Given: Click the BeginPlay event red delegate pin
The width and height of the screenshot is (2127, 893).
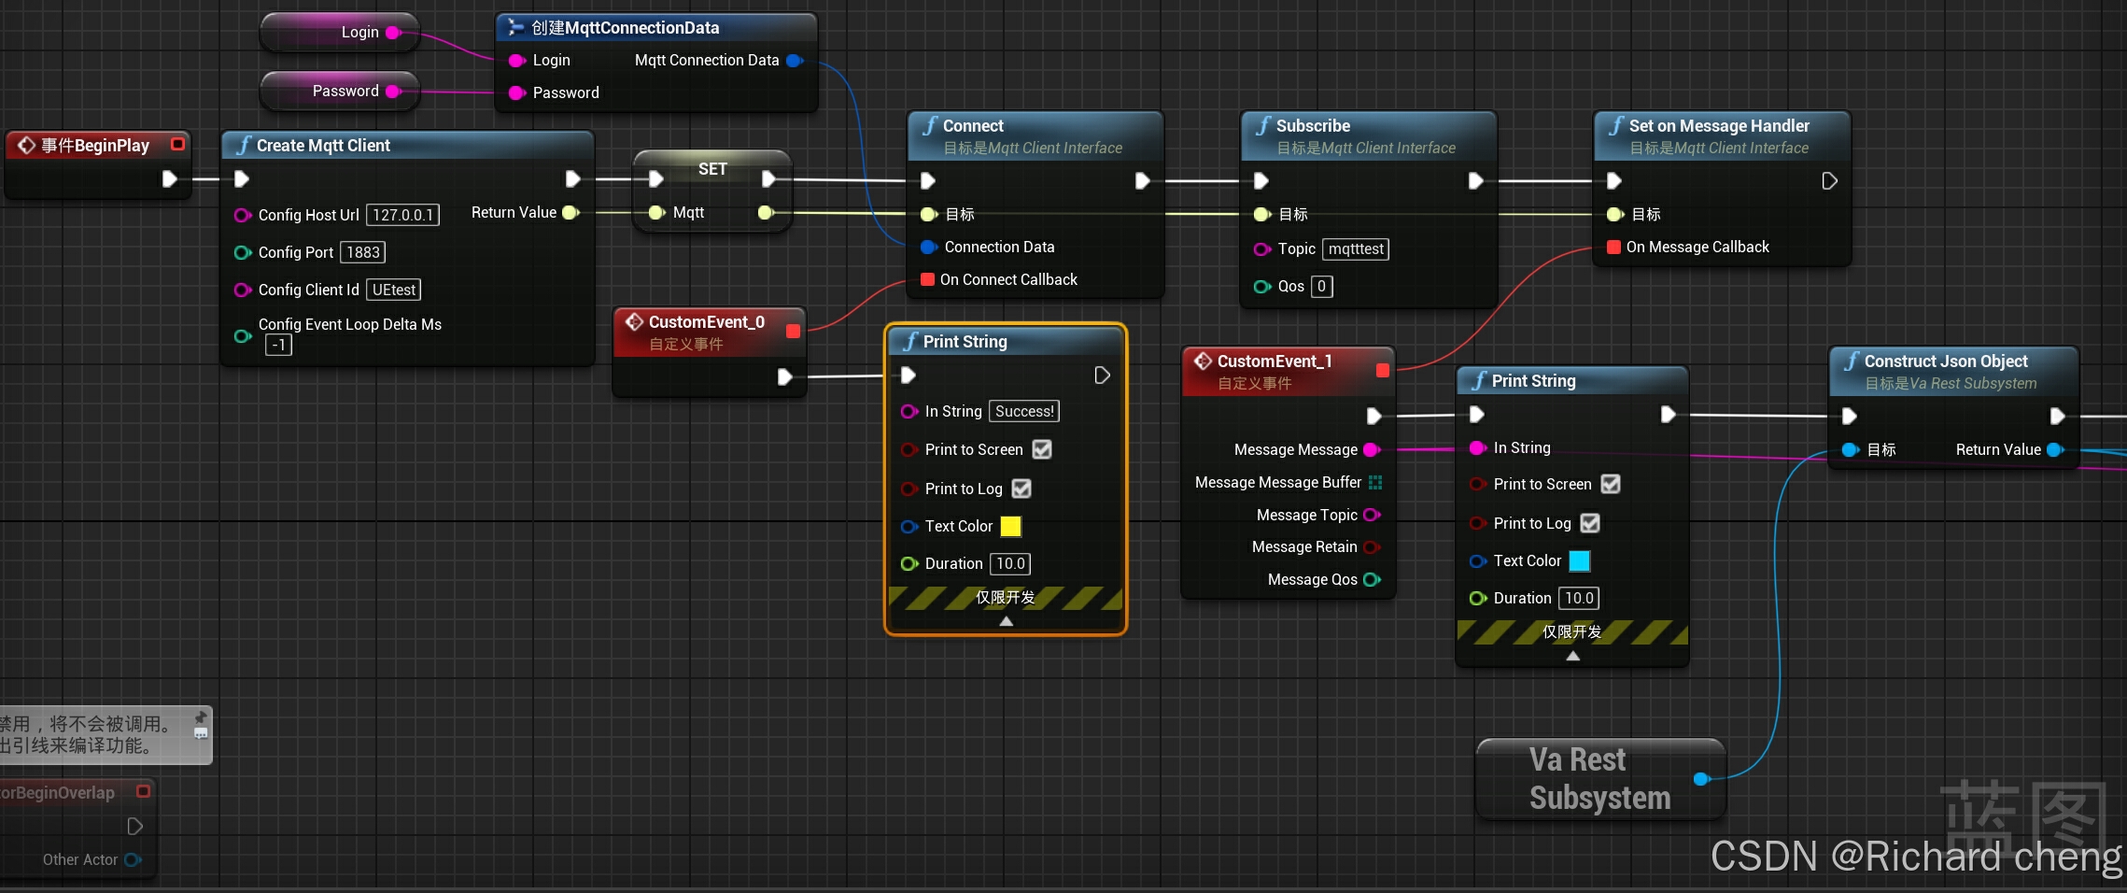Looking at the screenshot, I should pos(177,144).
